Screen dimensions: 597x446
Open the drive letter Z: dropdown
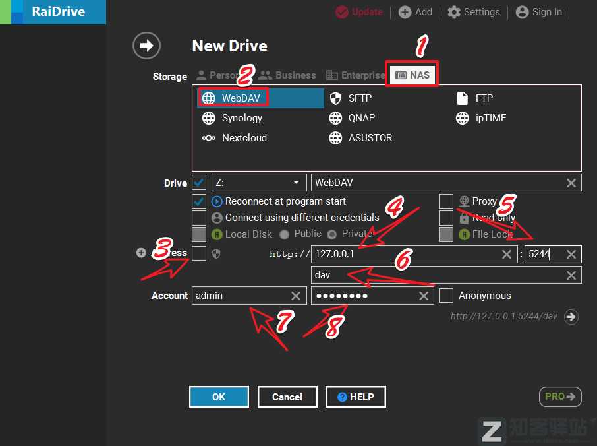click(295, 183)
